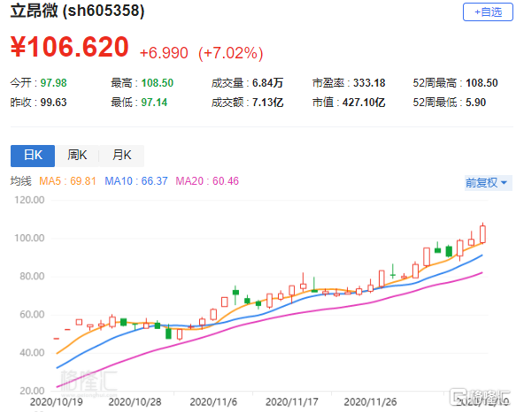
Task: Click the MA10 : 66.37 legend
Action: point(136,181)
